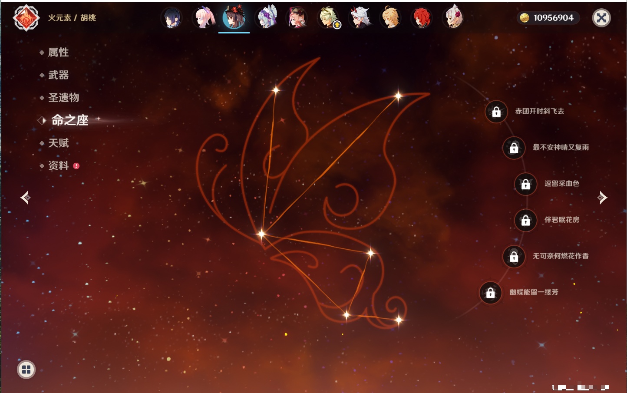The width and height of the screenshot is (627, 393).
Task: Open the 属性 attributes menu
Action: (x=58, y=53)
